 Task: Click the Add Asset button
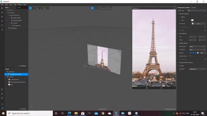(23, 109)
